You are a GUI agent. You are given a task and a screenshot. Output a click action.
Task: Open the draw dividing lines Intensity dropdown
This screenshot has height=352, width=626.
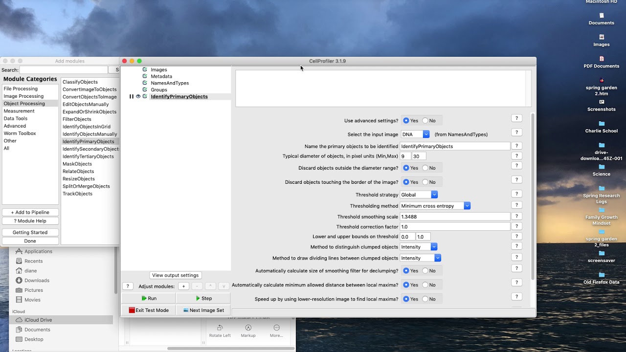[x=421, y=258]
